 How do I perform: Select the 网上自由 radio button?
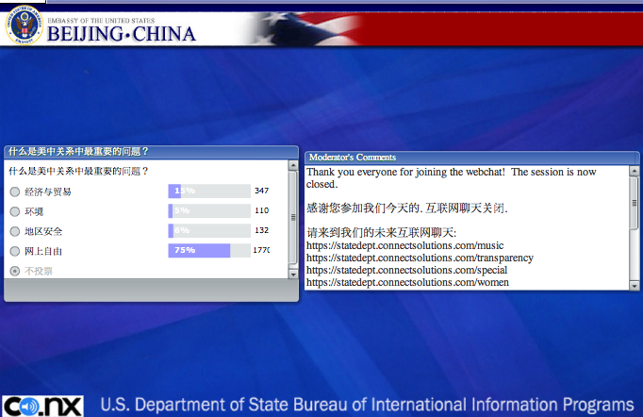coord(14,251)
